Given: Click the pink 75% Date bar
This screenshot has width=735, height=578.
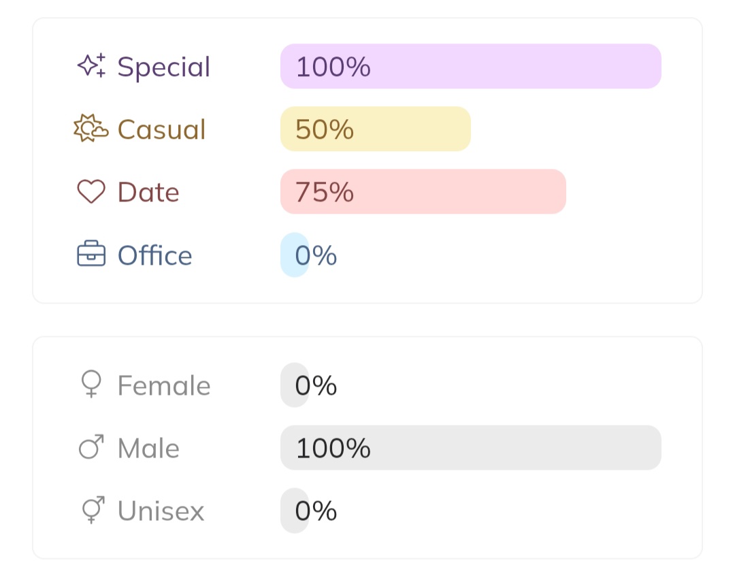Looking at the screenshot, I should [x=423, y=191].
